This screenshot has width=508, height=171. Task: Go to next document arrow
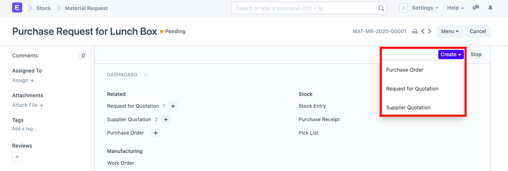pos(429,31)
